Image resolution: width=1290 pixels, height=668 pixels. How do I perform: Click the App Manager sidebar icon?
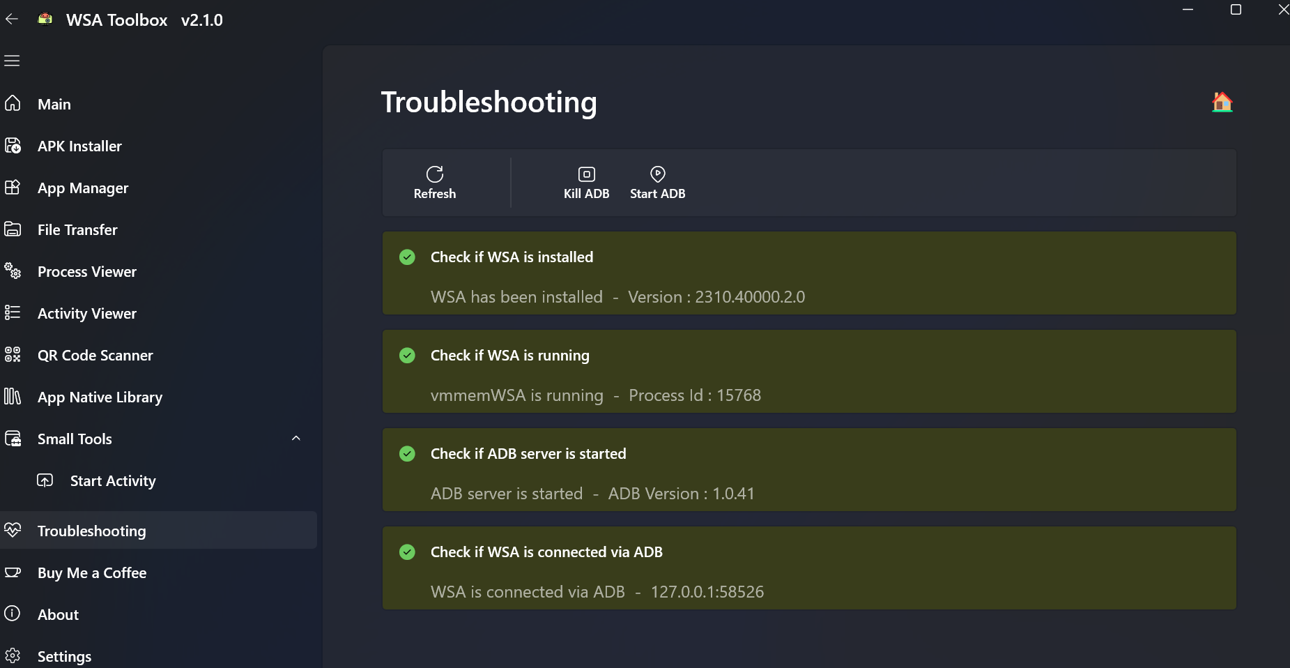pos(13,188)
